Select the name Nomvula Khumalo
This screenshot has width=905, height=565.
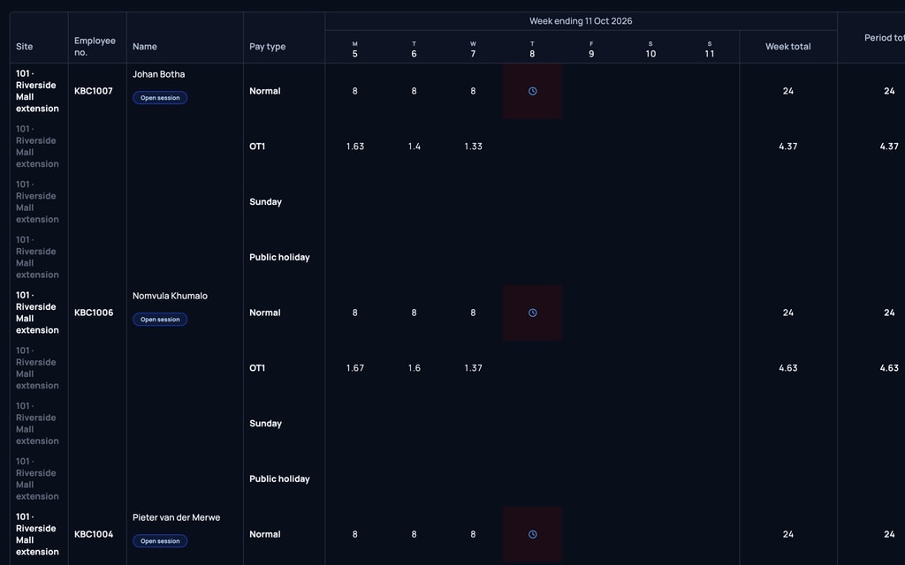(x=170, y=296)
